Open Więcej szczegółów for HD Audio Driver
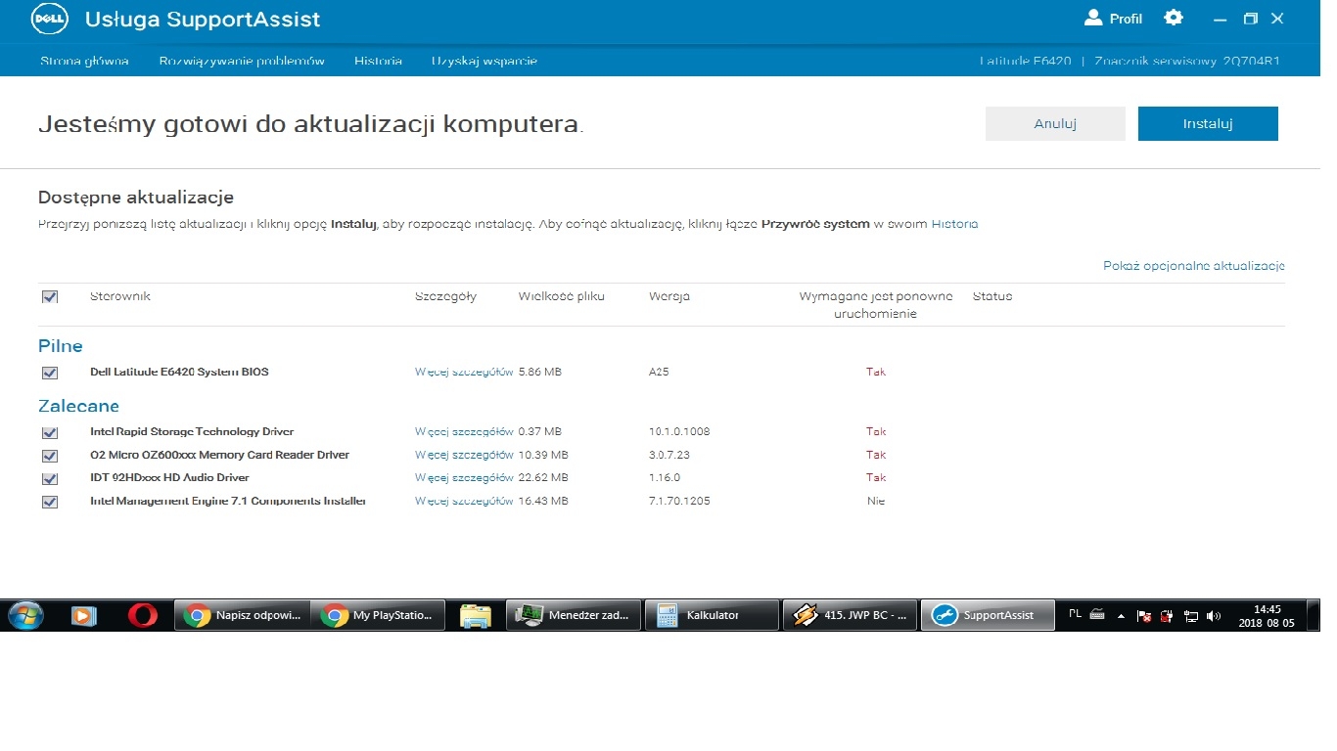This screenshot has height=751, width=1337. click(x=464, y=478)
